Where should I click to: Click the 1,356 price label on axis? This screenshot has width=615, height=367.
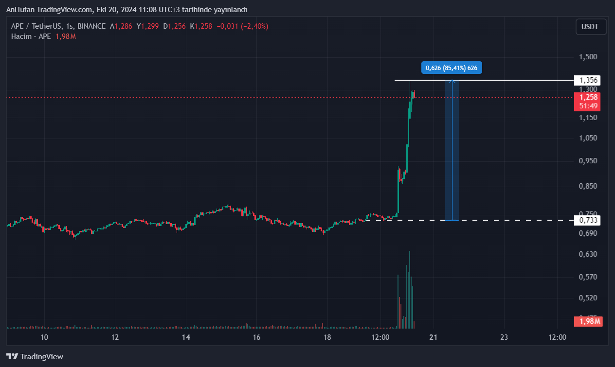(587, 80)
